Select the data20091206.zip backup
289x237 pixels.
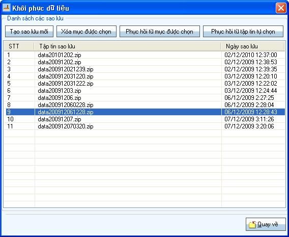tap(144, 98)
